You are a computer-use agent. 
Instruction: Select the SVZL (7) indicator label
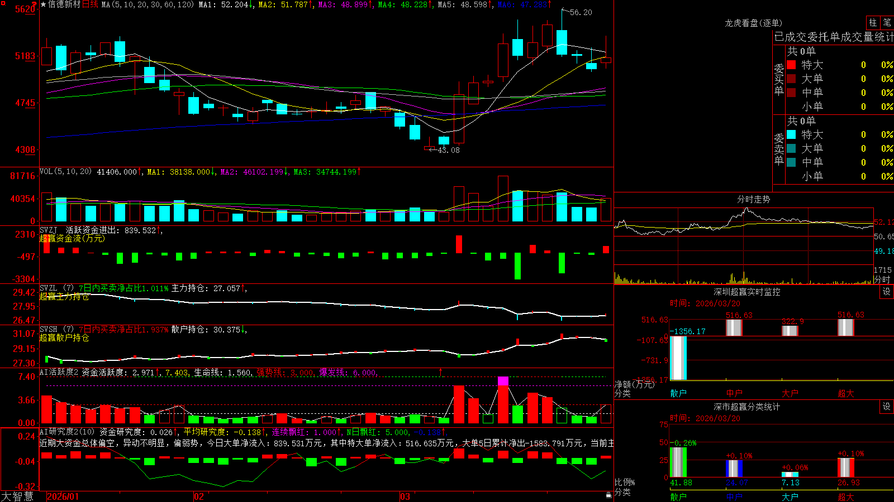pyautogui.click(x=56, y=288)
